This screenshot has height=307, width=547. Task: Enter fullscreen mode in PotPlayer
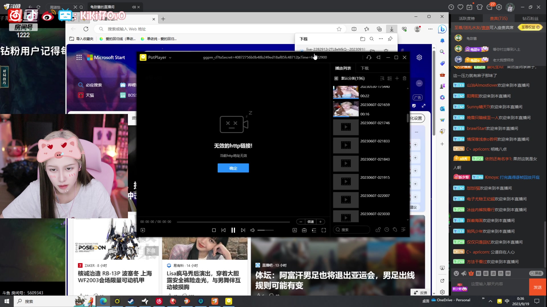(x=324, y=230)
